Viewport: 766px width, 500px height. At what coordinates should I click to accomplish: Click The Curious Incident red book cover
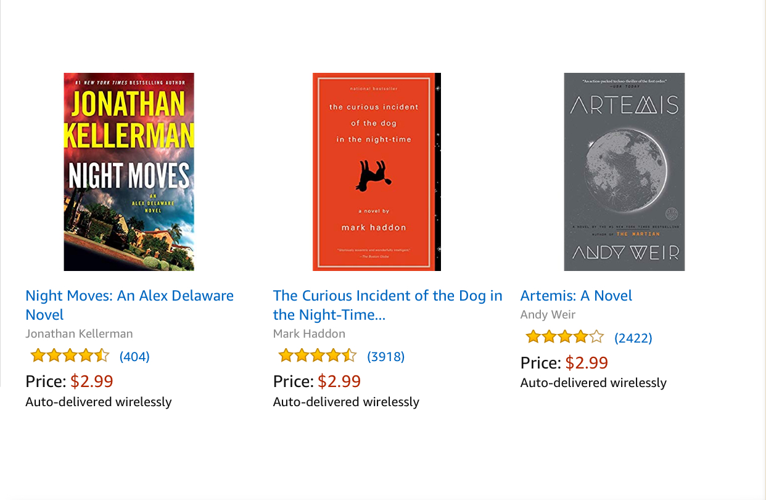[376, 172]
